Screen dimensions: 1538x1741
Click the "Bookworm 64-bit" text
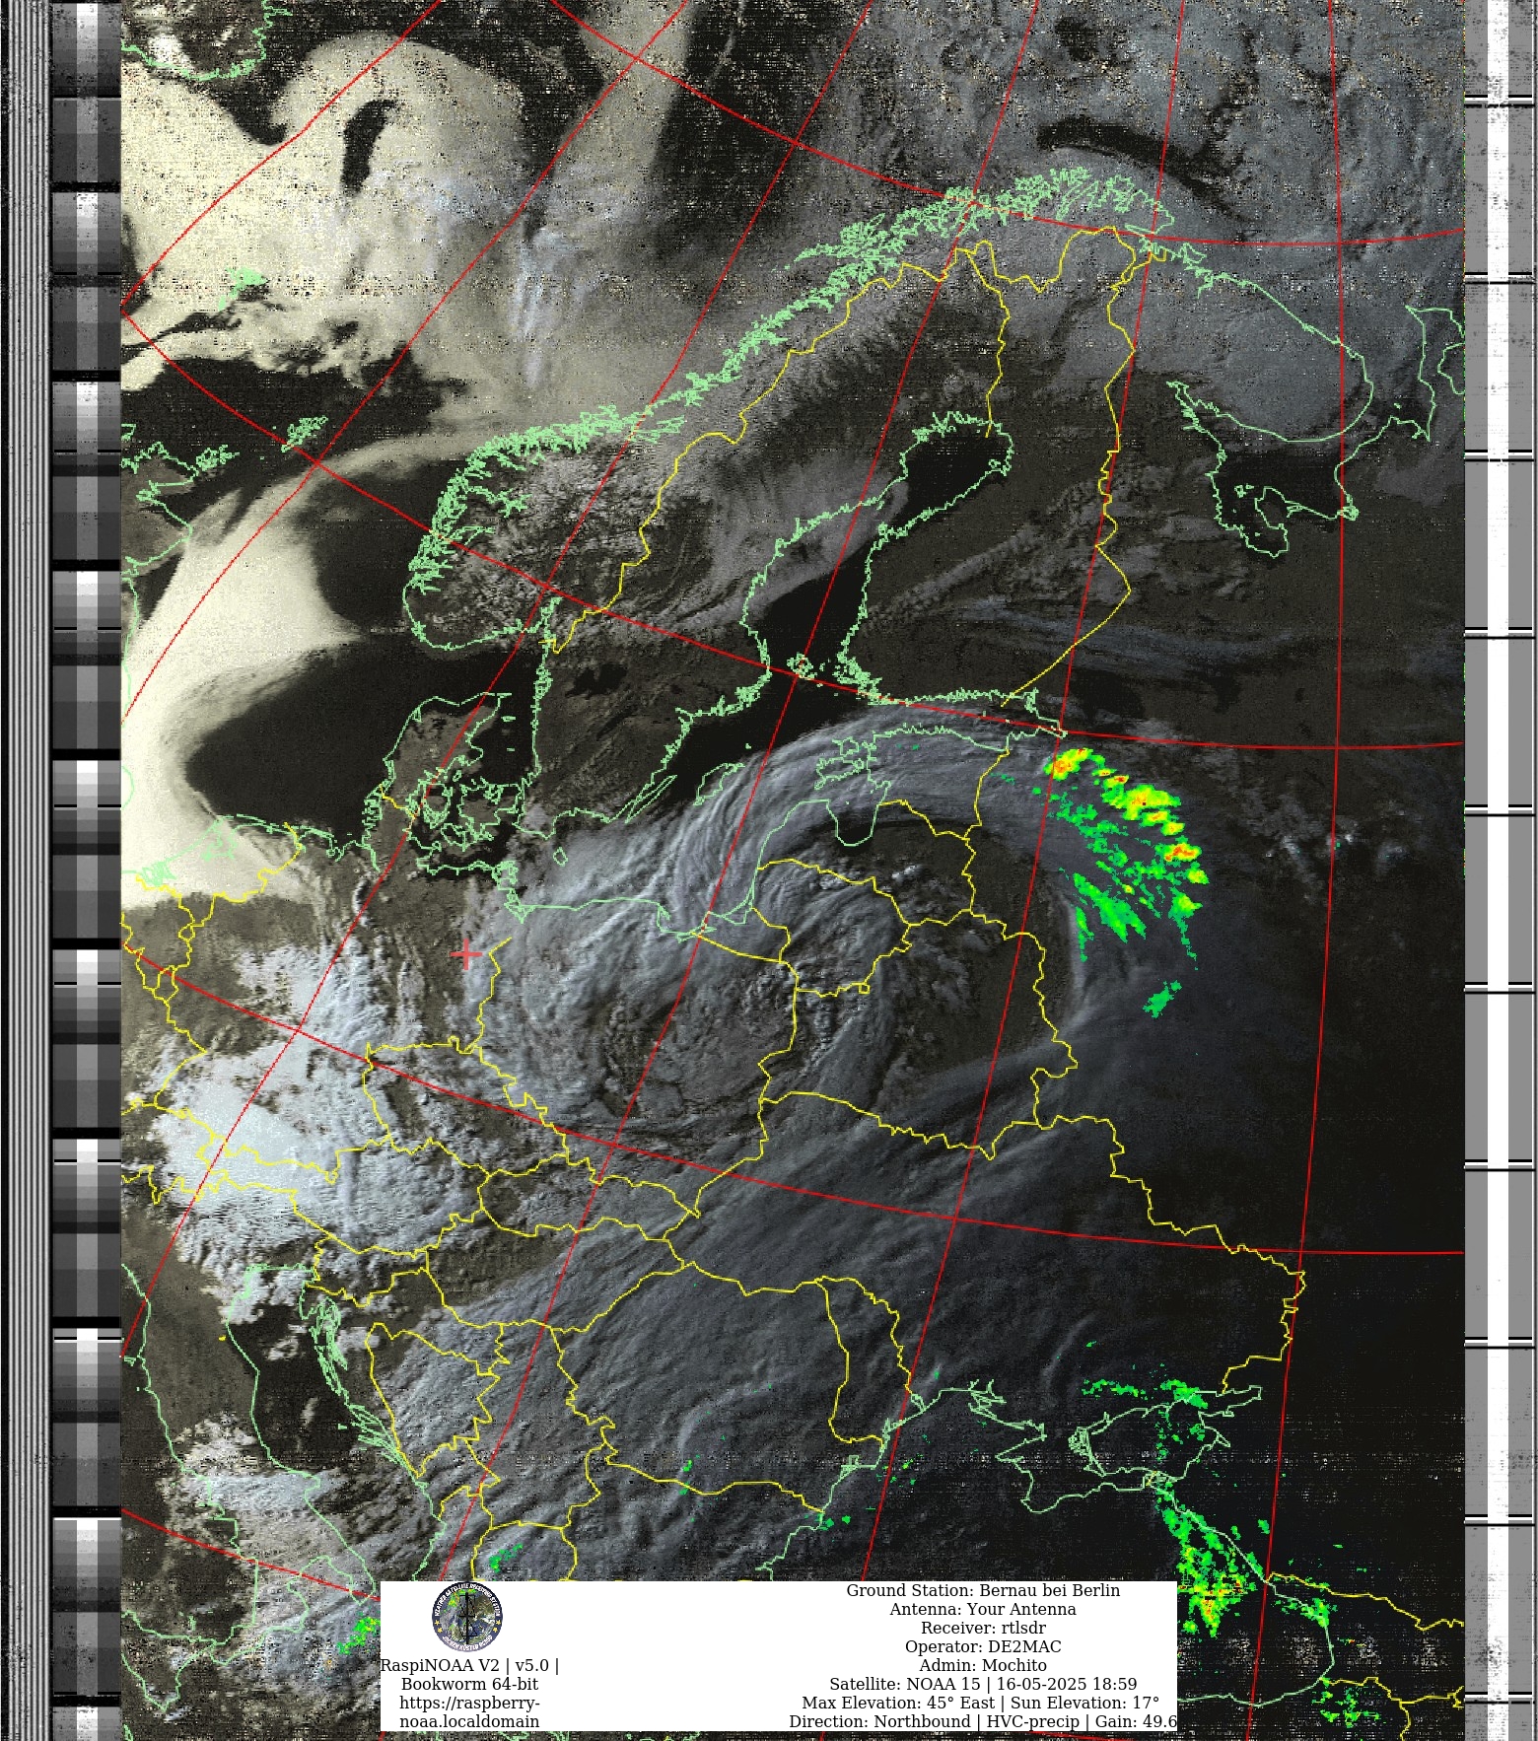click(469, 1684)
